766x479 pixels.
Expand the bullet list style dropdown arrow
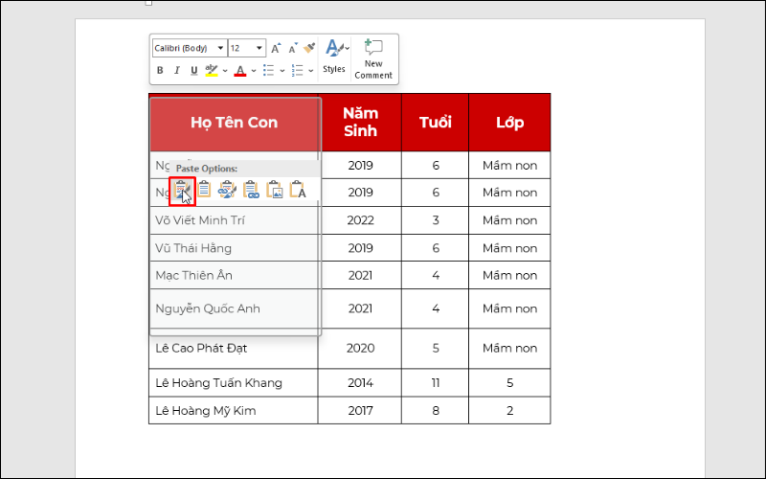pos(282,71)
